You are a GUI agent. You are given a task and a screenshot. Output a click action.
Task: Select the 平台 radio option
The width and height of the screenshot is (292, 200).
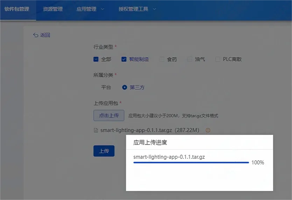(x=106, y=87)
